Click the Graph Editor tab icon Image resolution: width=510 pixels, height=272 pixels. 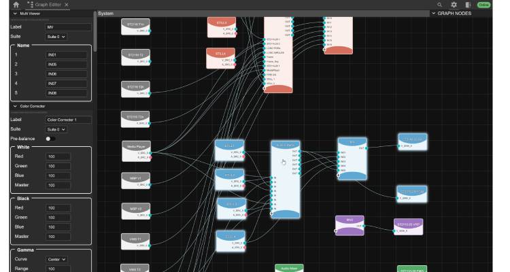pos(30,5)
